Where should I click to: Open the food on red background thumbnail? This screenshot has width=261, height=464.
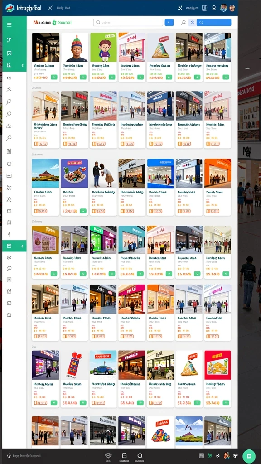217,365
